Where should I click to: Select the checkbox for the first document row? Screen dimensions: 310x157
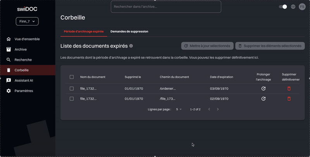click(72, 89)
